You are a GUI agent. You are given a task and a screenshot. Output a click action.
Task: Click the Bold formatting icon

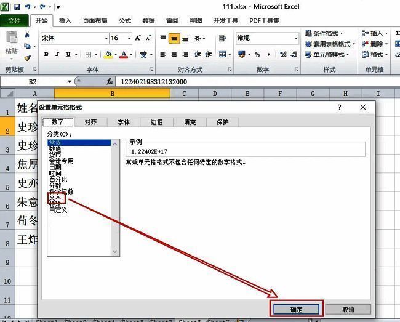tap(46, 54)
